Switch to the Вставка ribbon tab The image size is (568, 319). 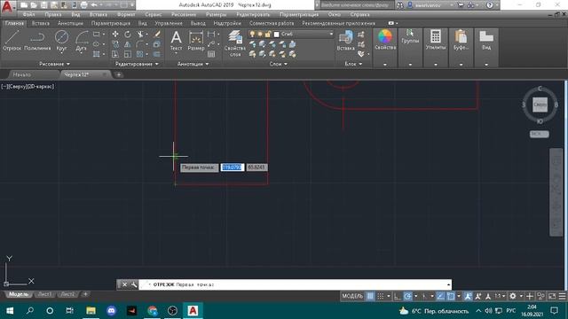point(41,23)
